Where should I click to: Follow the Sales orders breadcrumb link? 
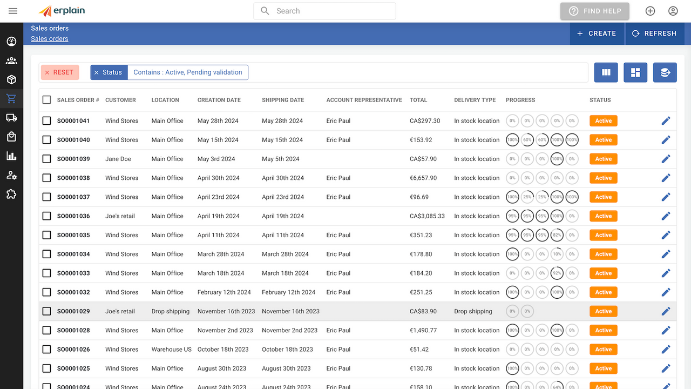tap(50, 39)
